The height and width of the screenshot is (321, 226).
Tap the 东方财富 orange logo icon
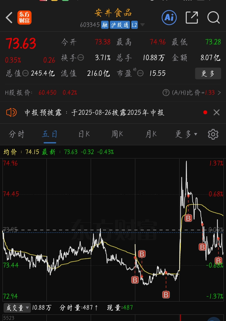pos(24,18)
